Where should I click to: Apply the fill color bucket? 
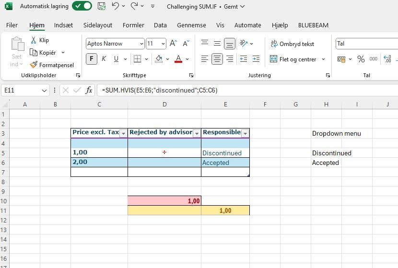[x=159, y=59]
